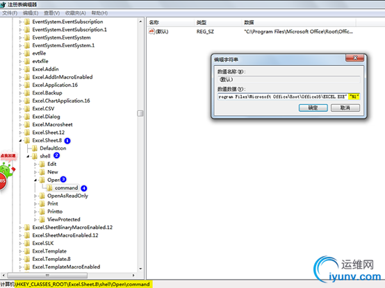Click the ViewProtected folder icon
The image size is (385, 288).
[x=42, y=219]
